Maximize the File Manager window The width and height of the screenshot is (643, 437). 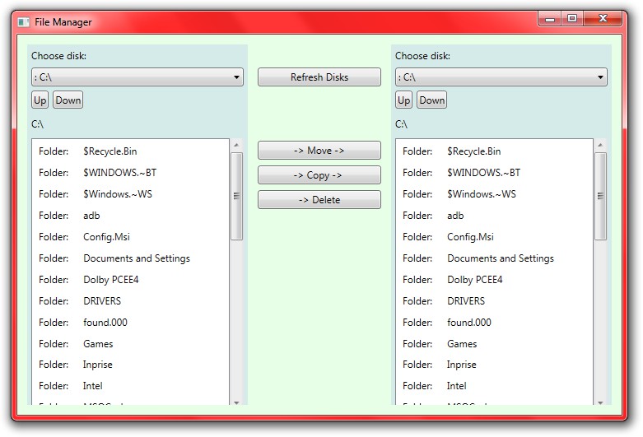572,18
